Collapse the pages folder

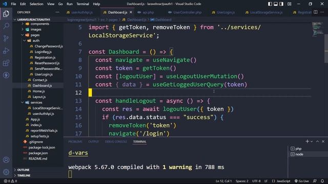point(23,35)
